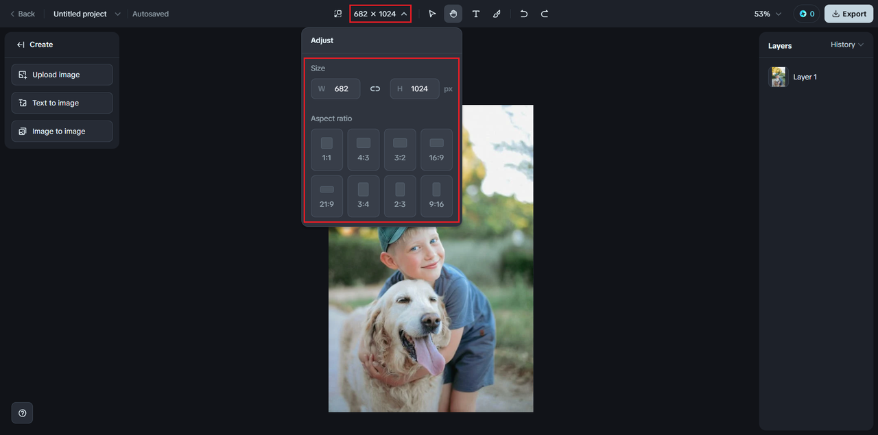Screen dimensions: 878x435
Task: Choose the 16:9 aspect ratio
Action: [x=436, y=149]
